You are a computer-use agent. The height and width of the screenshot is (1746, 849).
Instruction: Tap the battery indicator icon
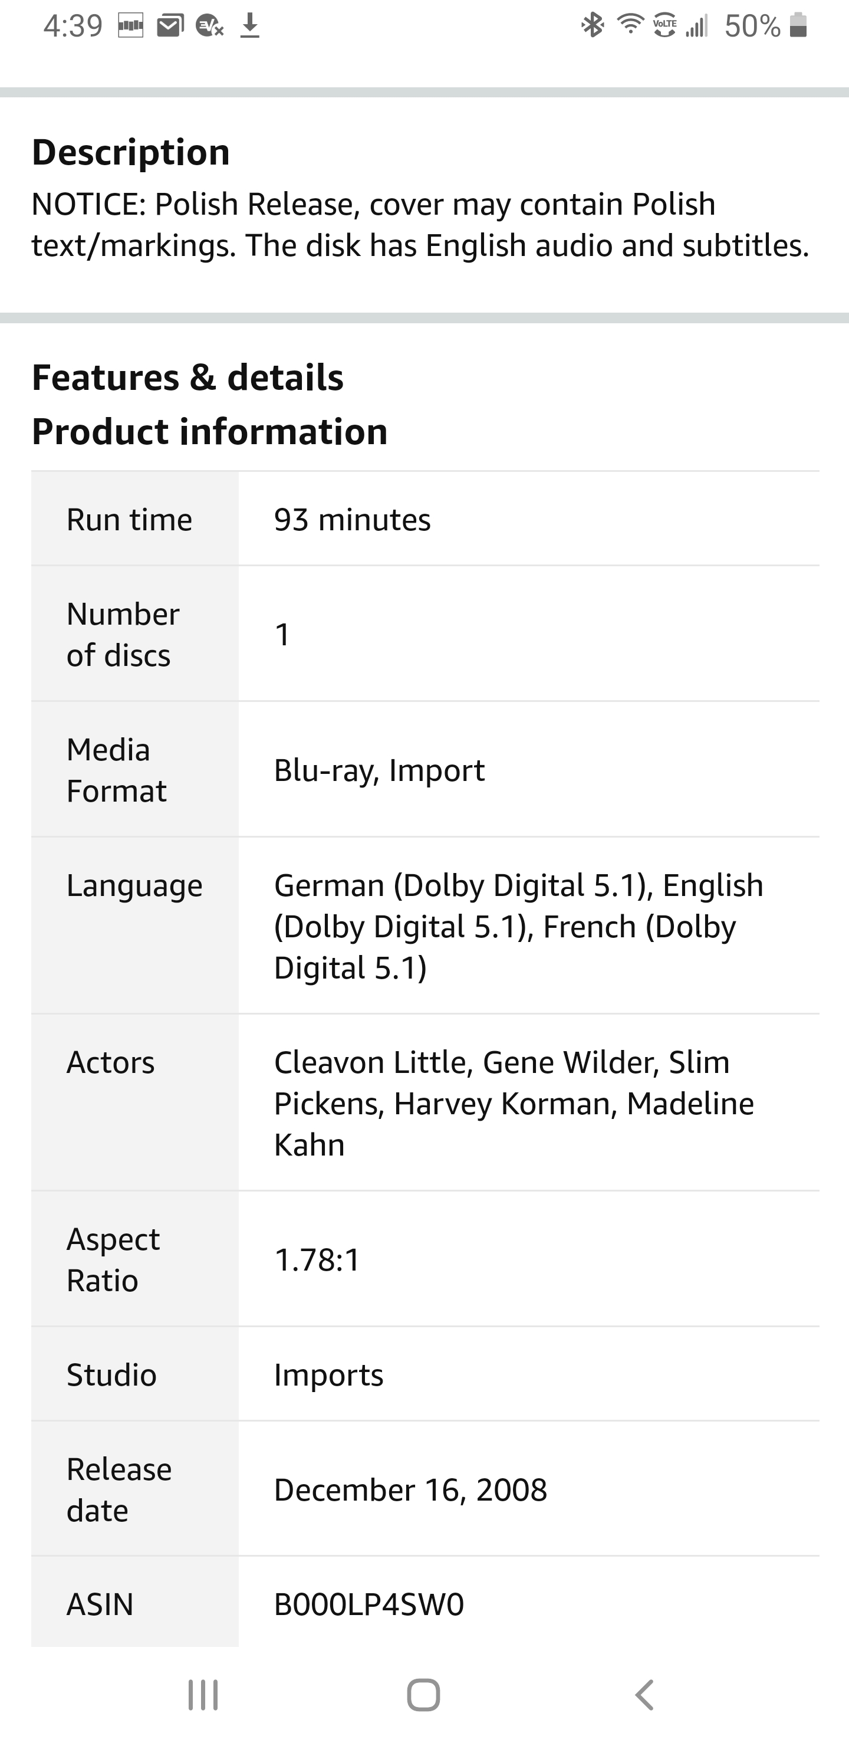click(798, 25)
